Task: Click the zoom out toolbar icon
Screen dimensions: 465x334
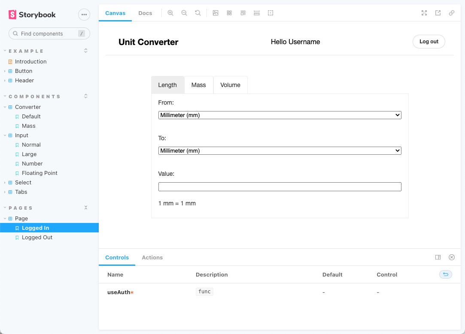Action: [x=184, y=13]
